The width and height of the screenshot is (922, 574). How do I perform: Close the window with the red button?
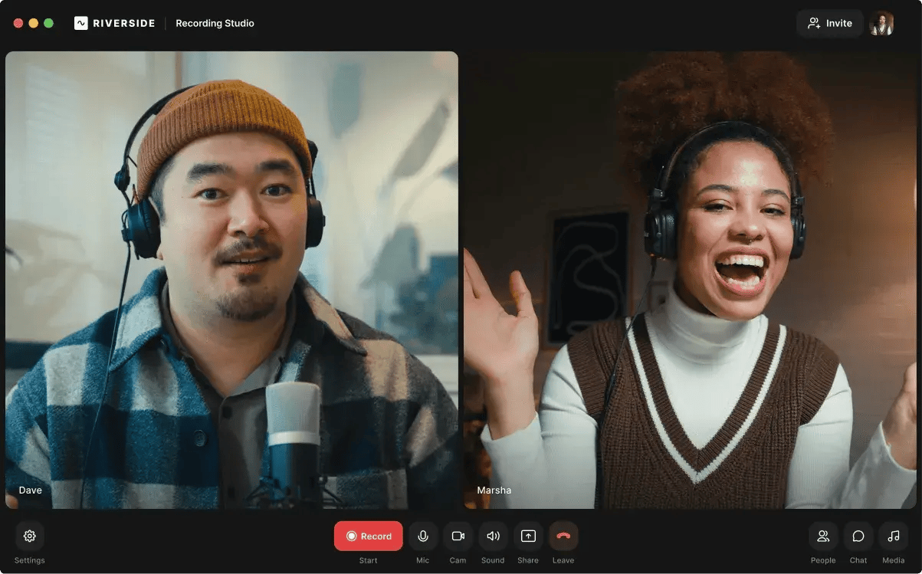point(18,23)
